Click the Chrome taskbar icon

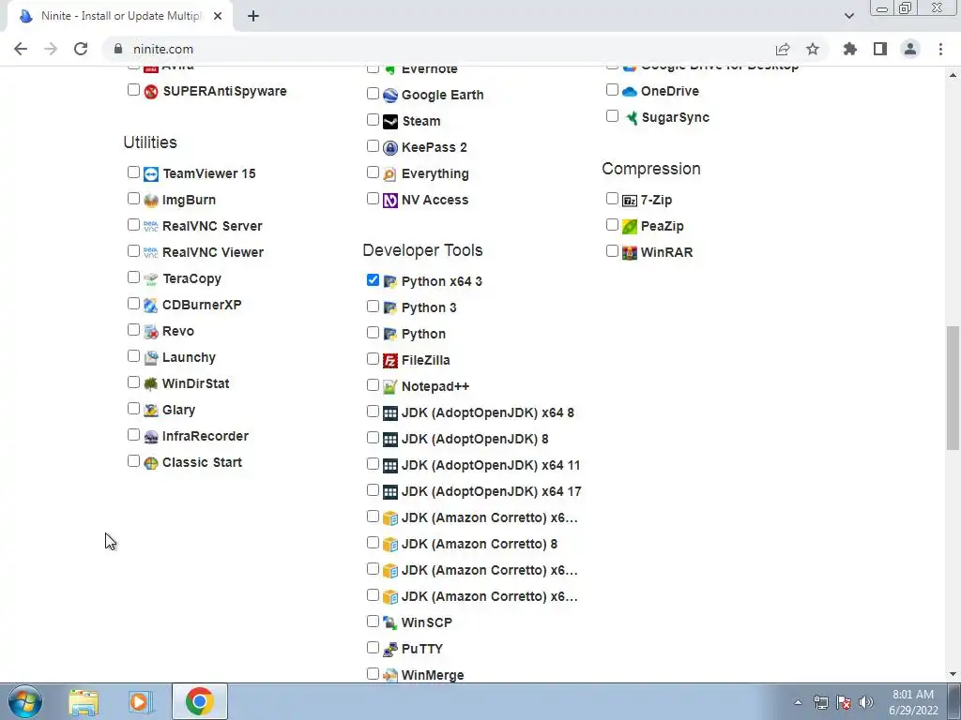point(199,701)
